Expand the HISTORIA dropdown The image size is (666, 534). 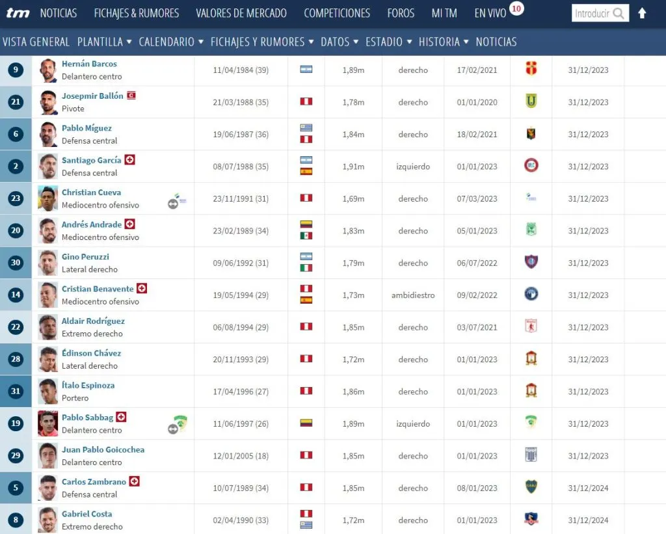(440, 41)
